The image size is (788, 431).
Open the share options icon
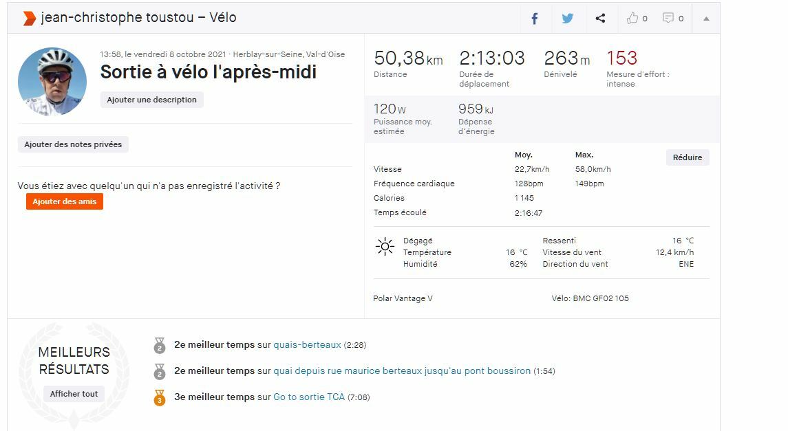tap(600, 19)
